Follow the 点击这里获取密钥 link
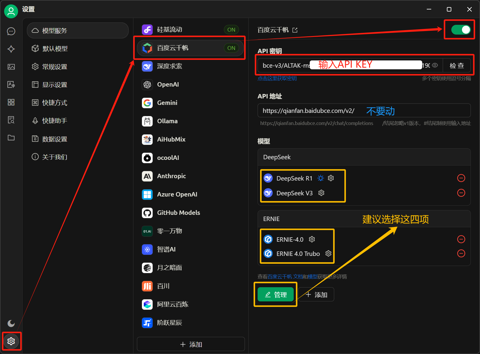Viewport: 480px width, 354px height. click(x=277, y=78)
